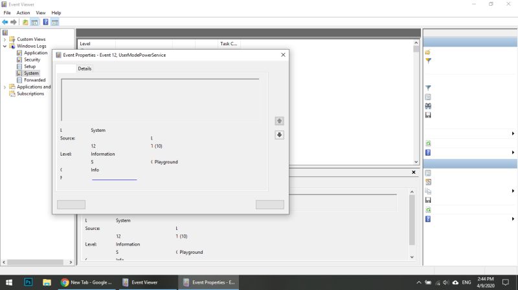The height and width of the screenshot is (290, 518).
Task: Open the Application log
Action: (x=36, y=53)
